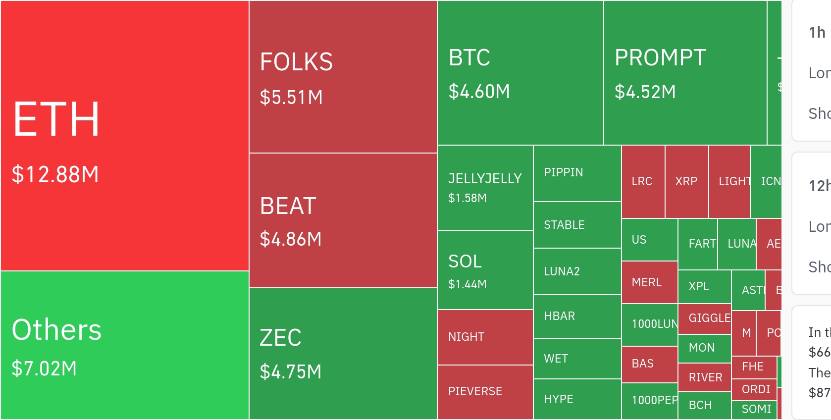
Task: Select the ZEC $4.75M green tile
Action: (x=343, y=354)
